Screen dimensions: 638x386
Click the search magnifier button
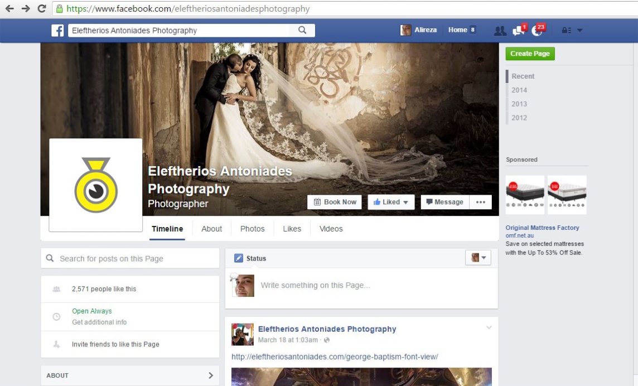click(302, 31)
